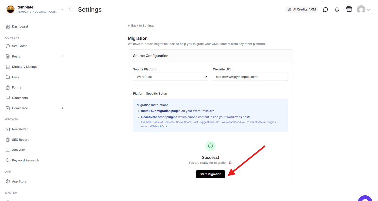Open the Keyword Research magnifier icon
The image size is (378, 201).
coord(8,160)
